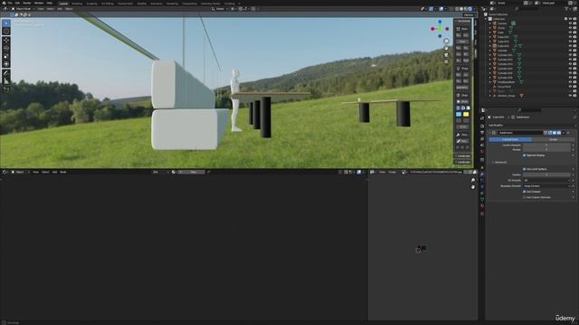Open Object Mode dropdown in viewport header
This screenshot has height=325, width=579.
(x=23, y=9)
